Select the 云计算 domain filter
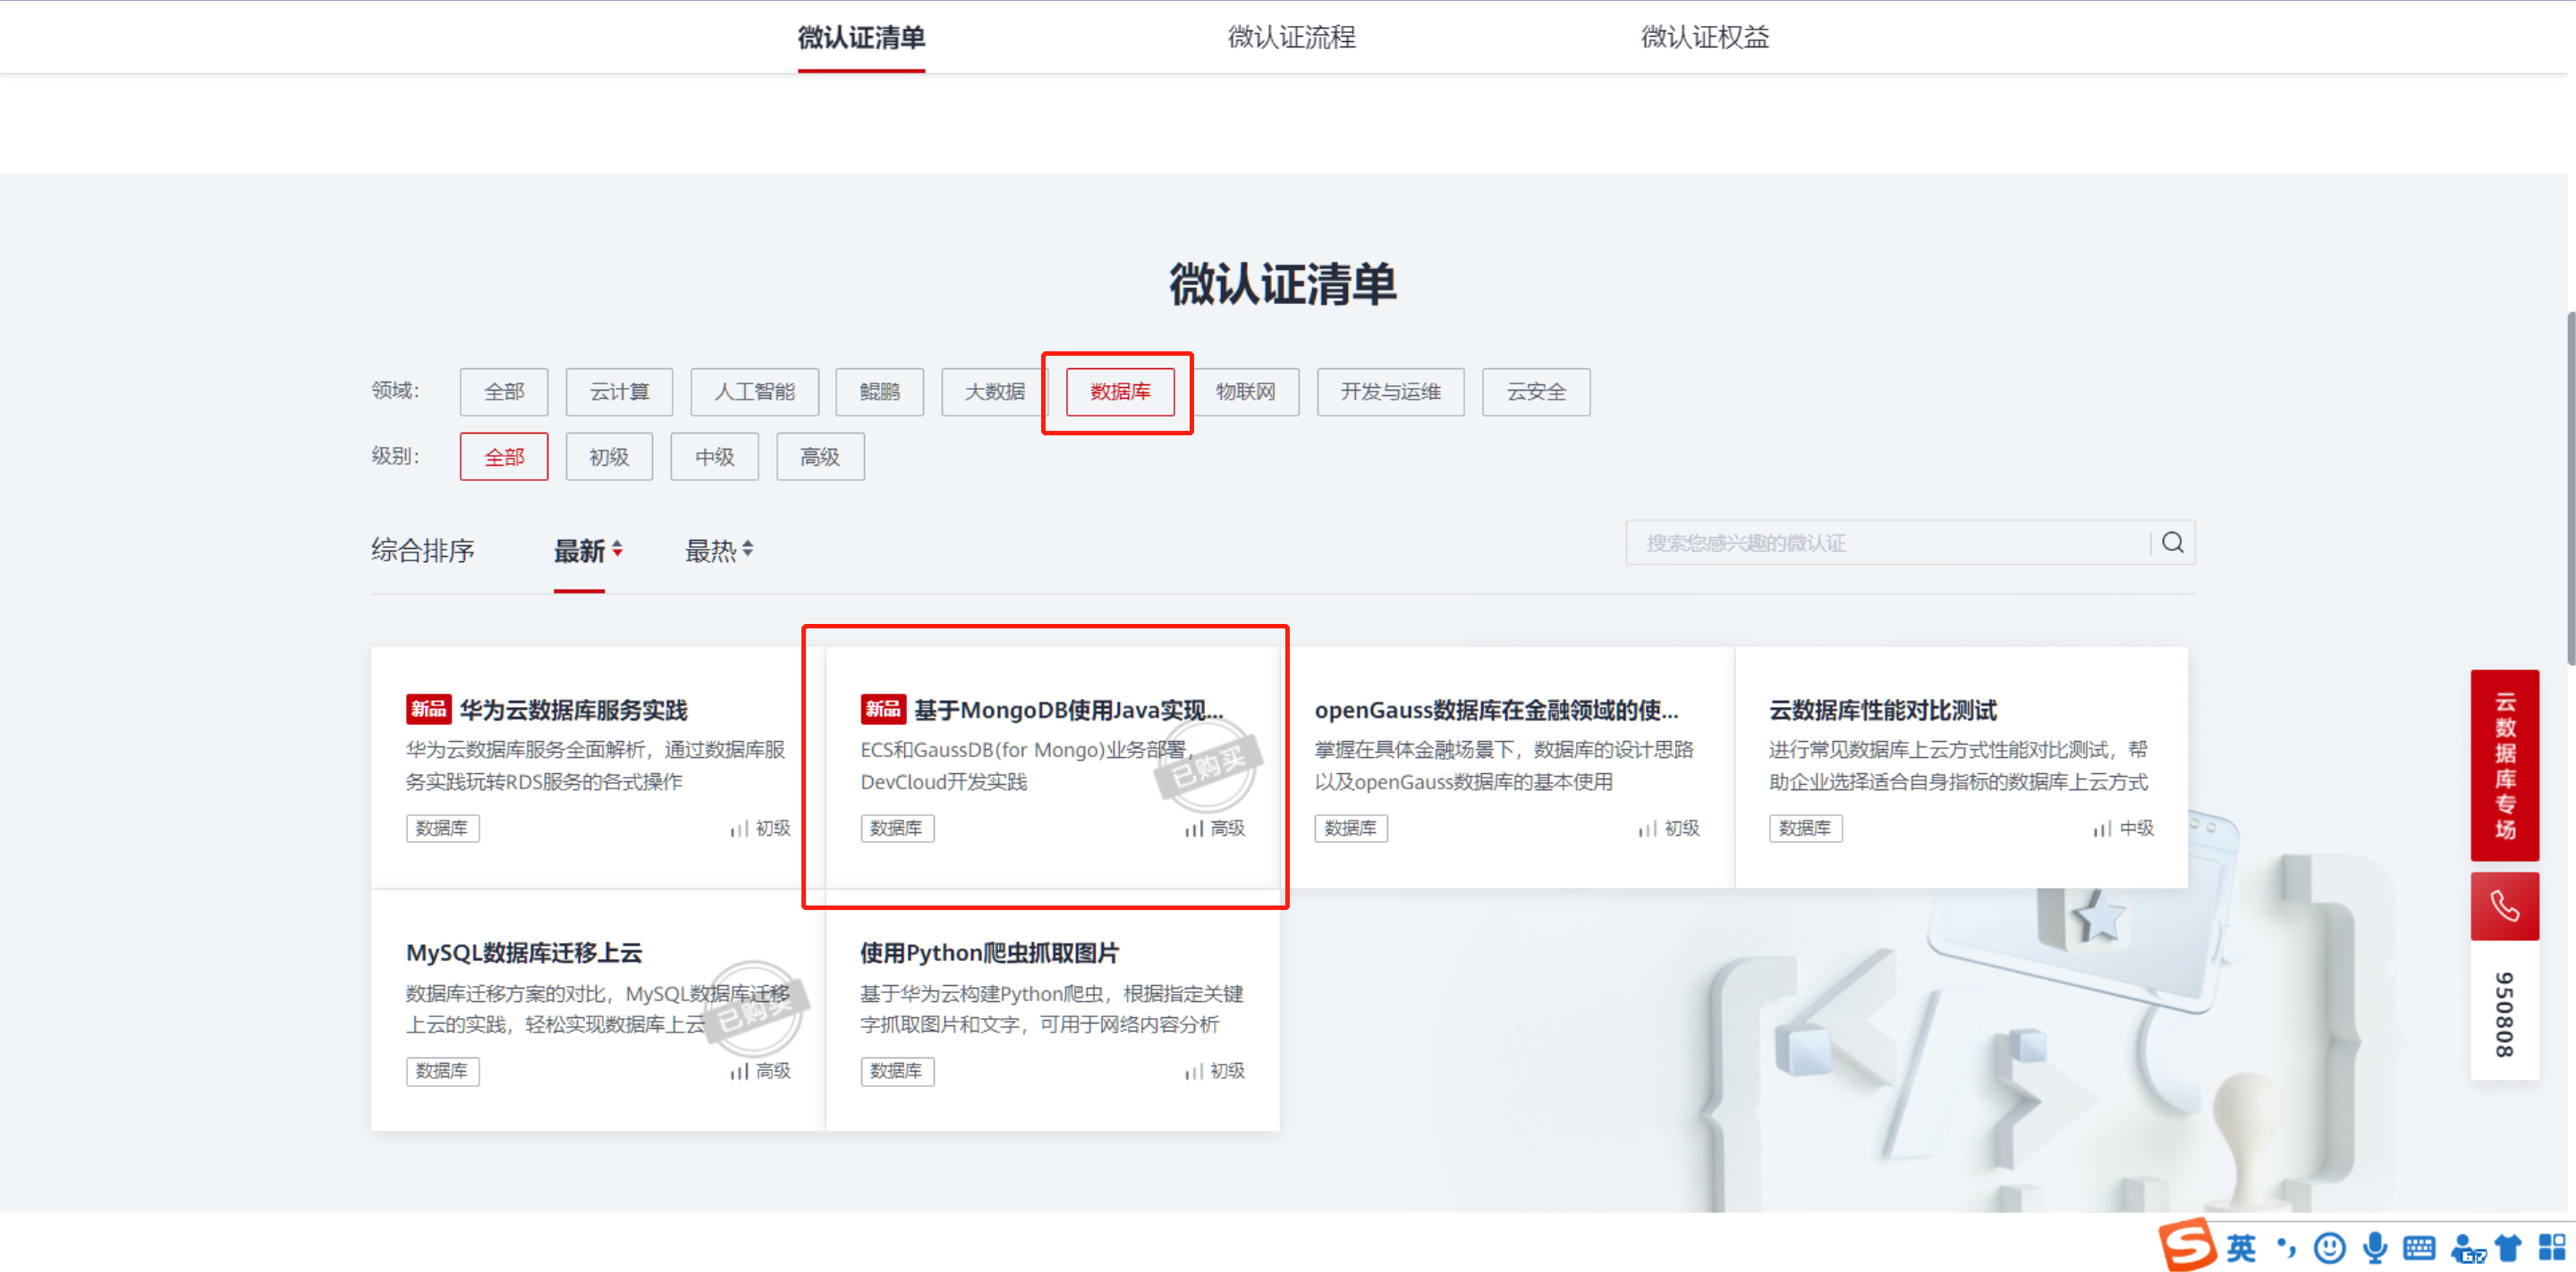The image size is (2576, 1272). coord(619,392)
